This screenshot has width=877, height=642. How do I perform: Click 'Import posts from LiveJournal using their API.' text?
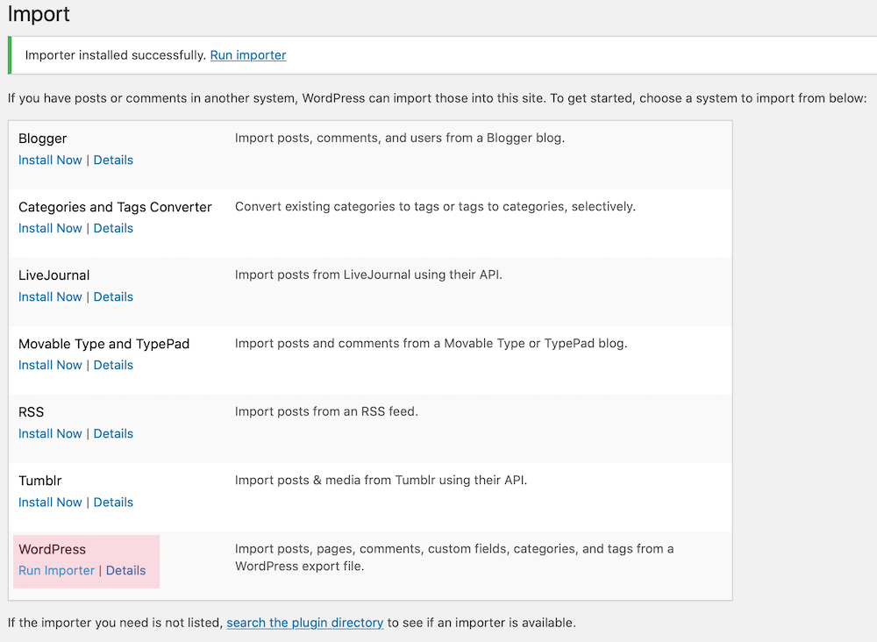click(368, 275)
